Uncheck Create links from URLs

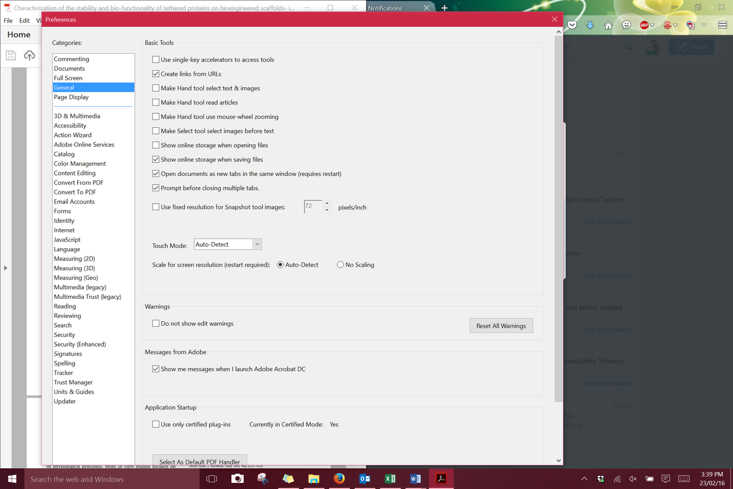coord(156,74)
